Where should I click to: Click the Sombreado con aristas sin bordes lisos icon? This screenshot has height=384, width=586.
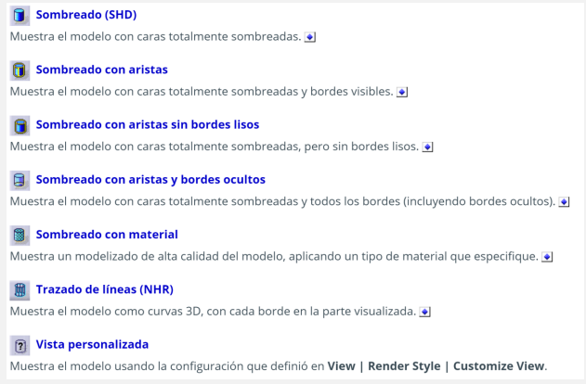tap(19, 125)
